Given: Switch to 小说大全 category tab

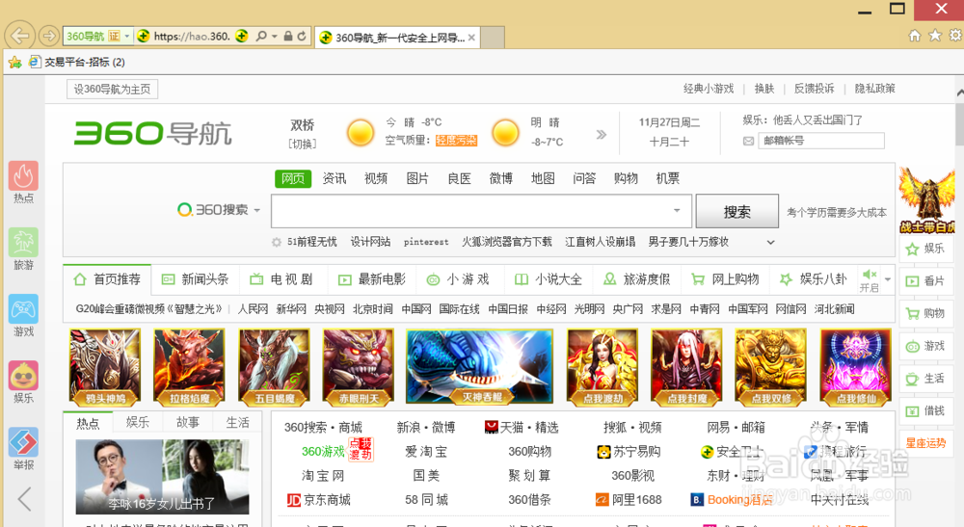Looking at the screenshot, I should coord(549,279).
